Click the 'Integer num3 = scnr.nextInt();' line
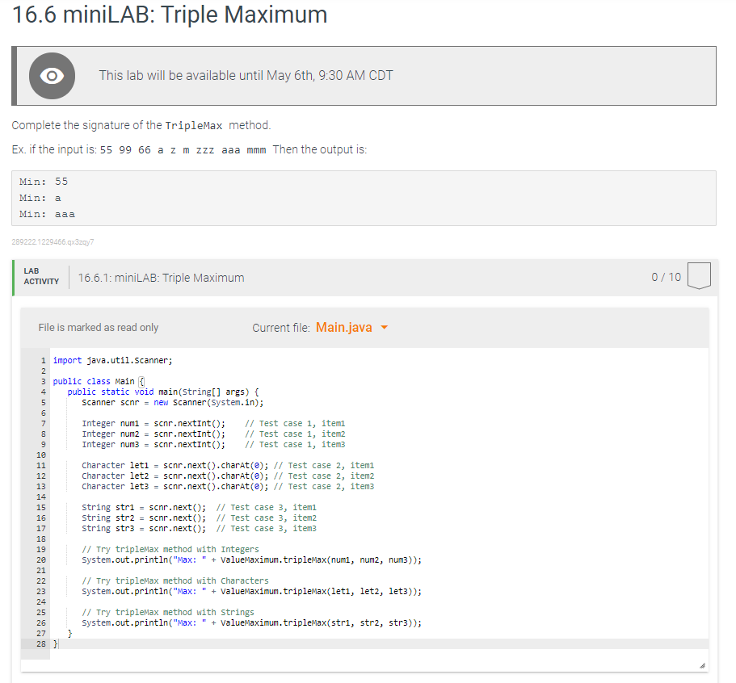 click(213, 444)
